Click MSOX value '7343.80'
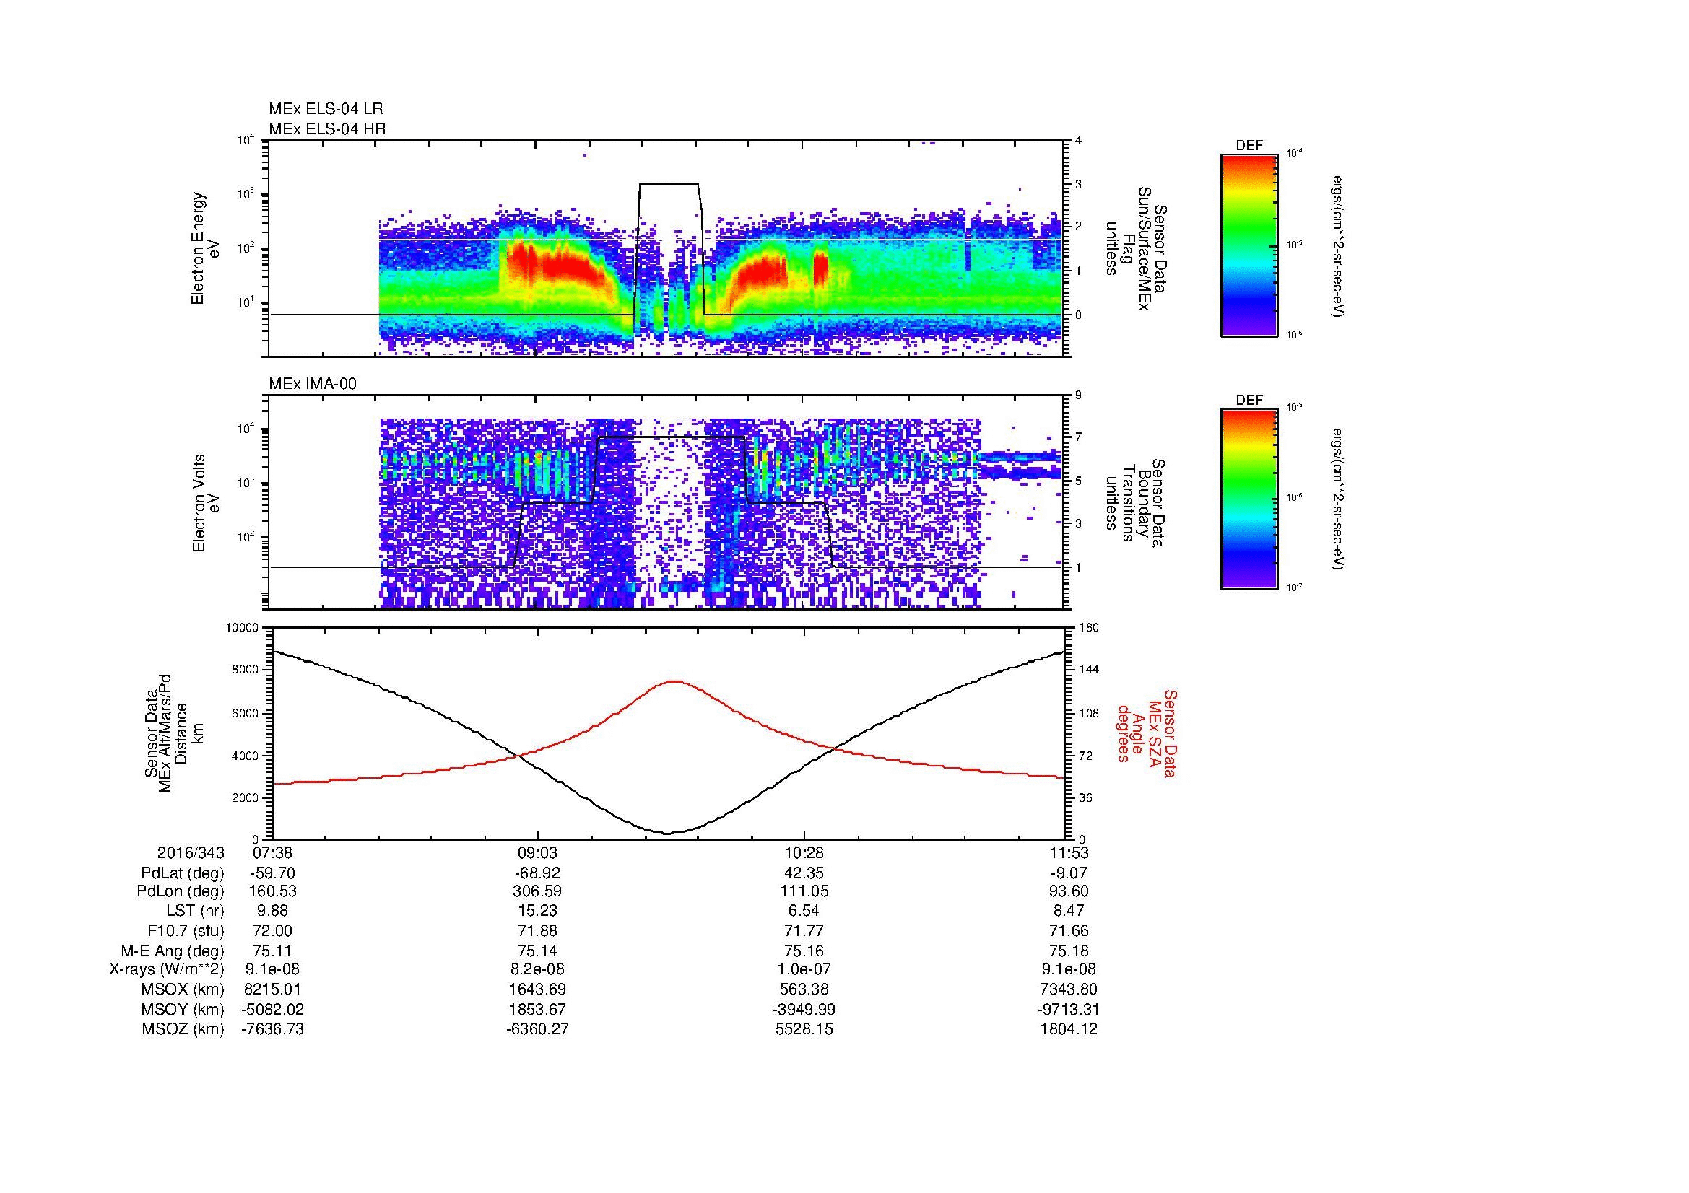The image size is (1689, 1193). coord(1069,989)
